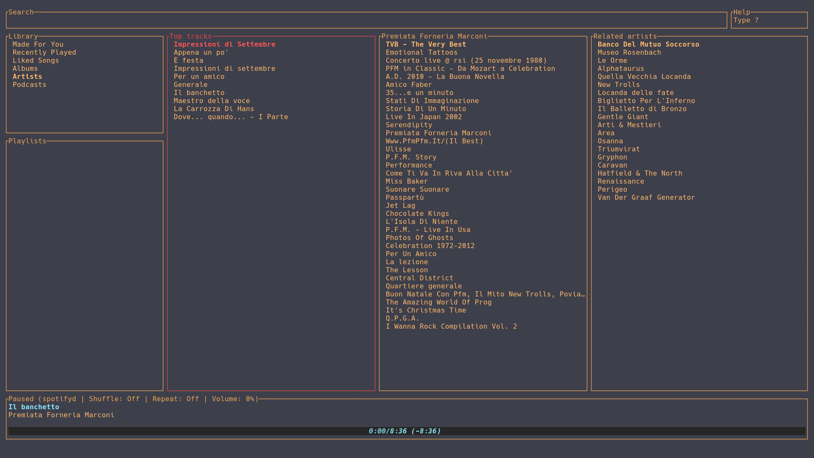
Task: Open Made For You in Library
Action: [x=38, y=45]
